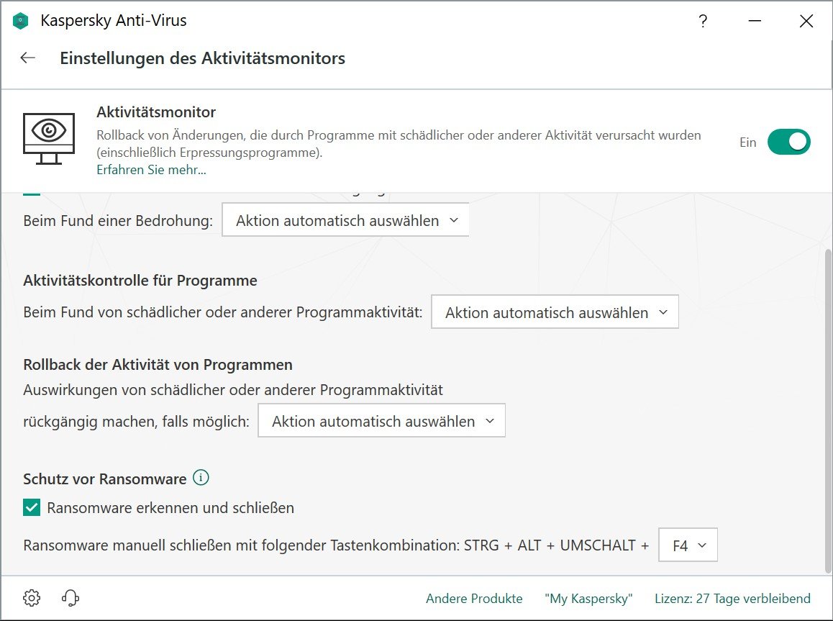Open the help question mark icon
Image resolution: width=833 pixels, height=621 pixels.
[x=703, y=21]
